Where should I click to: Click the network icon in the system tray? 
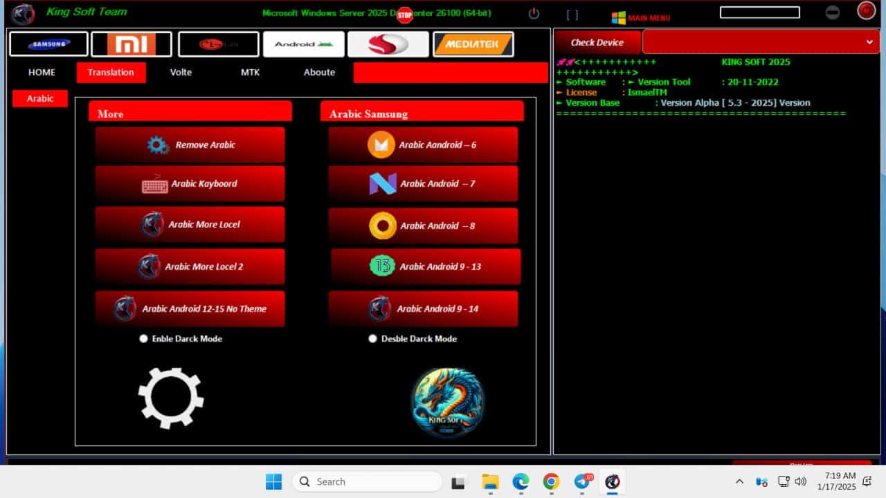click(784, 481)
